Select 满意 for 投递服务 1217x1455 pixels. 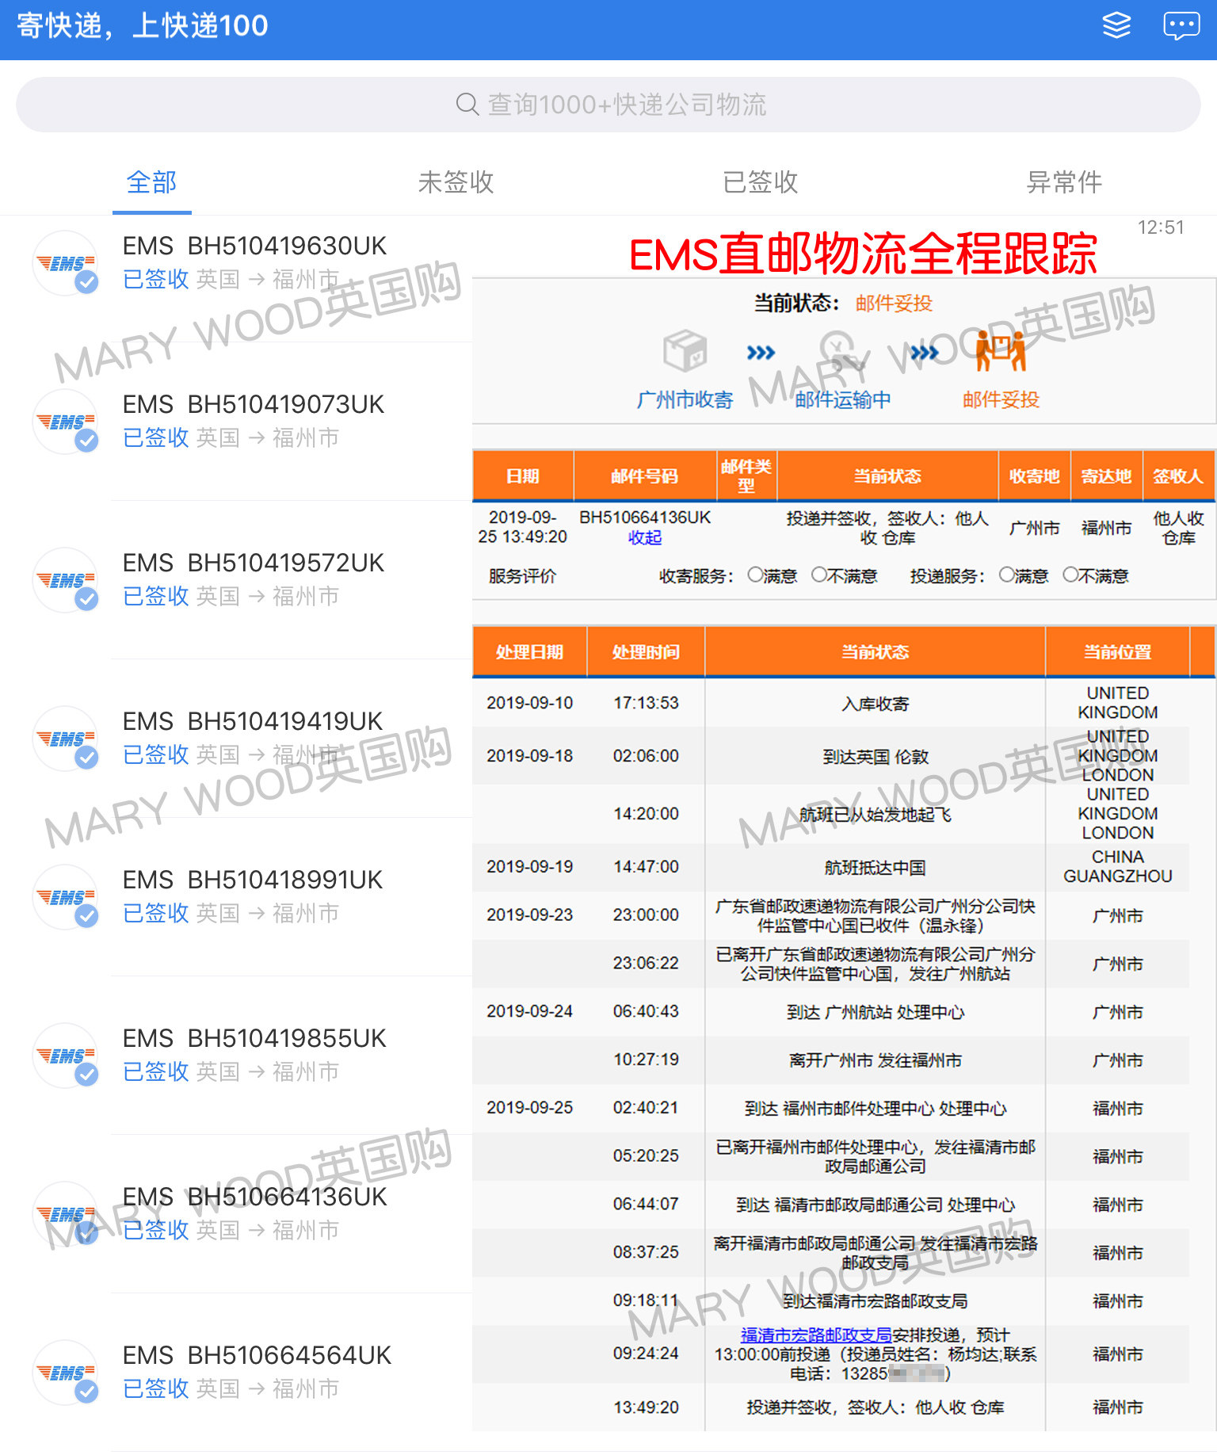[x=1006, y=575]
